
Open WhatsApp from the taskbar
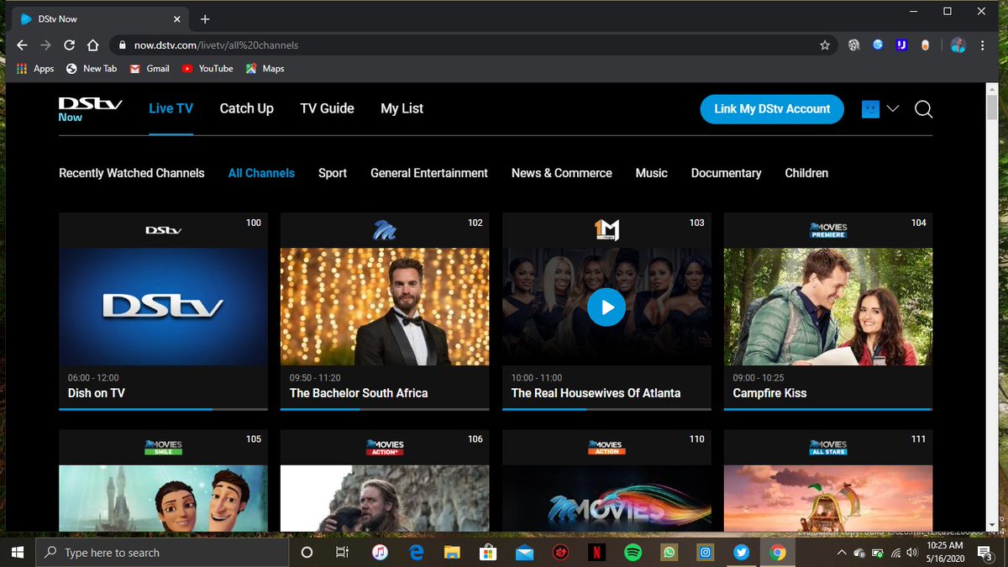tap(669, 553)
